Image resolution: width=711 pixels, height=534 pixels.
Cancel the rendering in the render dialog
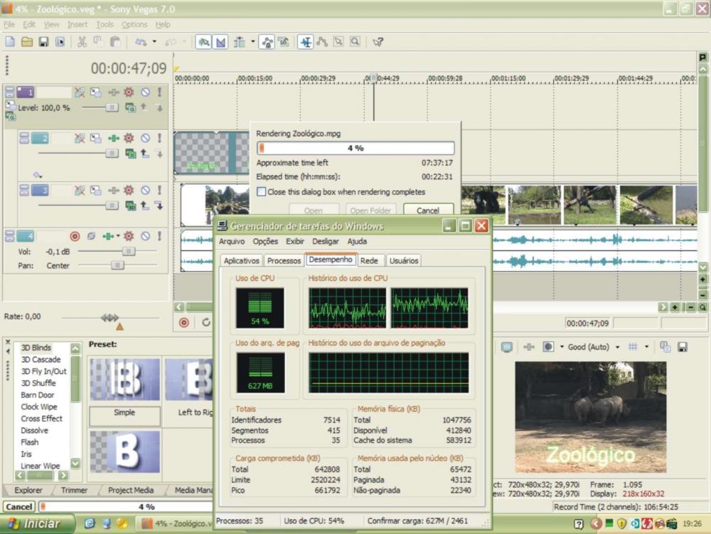click(x=428, y=210)
